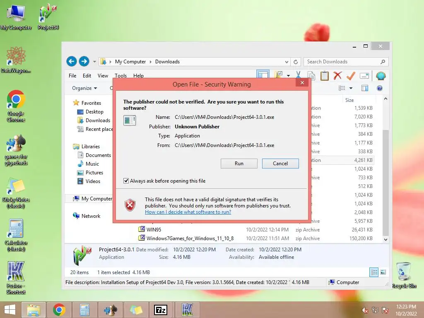Viewport: 424px width, 318px height.
Task: Open File Explorer from the taskbar
Action: tap(34, 310)
